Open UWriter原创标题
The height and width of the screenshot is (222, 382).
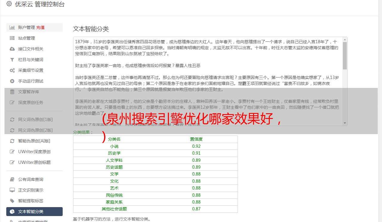click(x=34, y=162)
